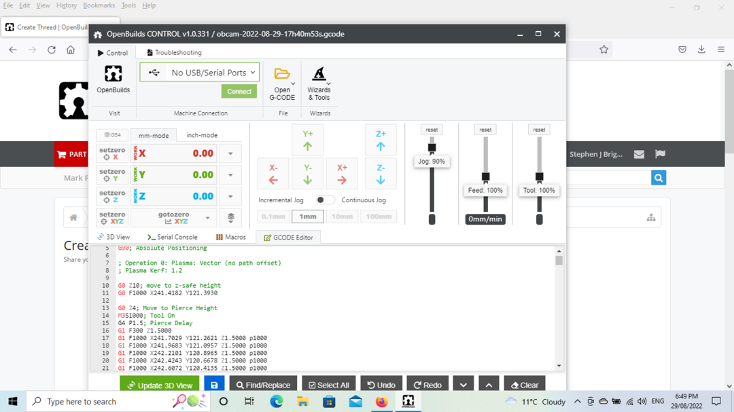Click the Firefox star bookmark icon
734x412 pixels.
pyautogui.click(x=604, y=50)
